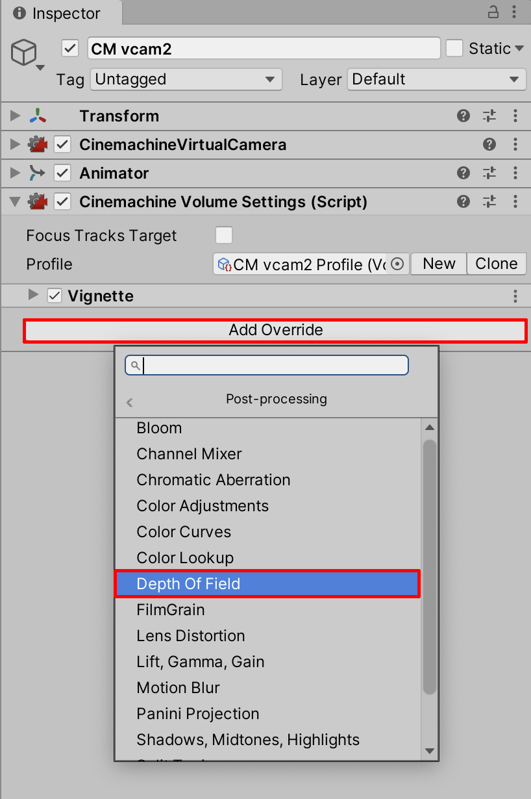The width and height of the screenshot is (531, 799).
Task: Open CinemachineVirtualCamera three-dot options menu
Action: coord(515,144)
